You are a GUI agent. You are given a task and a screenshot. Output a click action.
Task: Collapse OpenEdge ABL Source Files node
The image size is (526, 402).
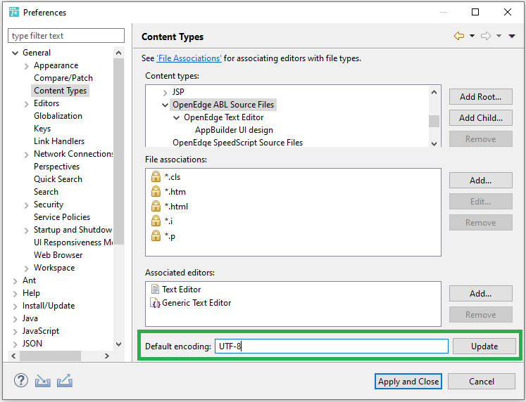[165, 105]
